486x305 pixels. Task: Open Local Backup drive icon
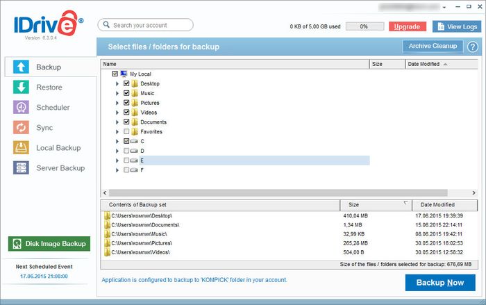click(x=22, y=148)
